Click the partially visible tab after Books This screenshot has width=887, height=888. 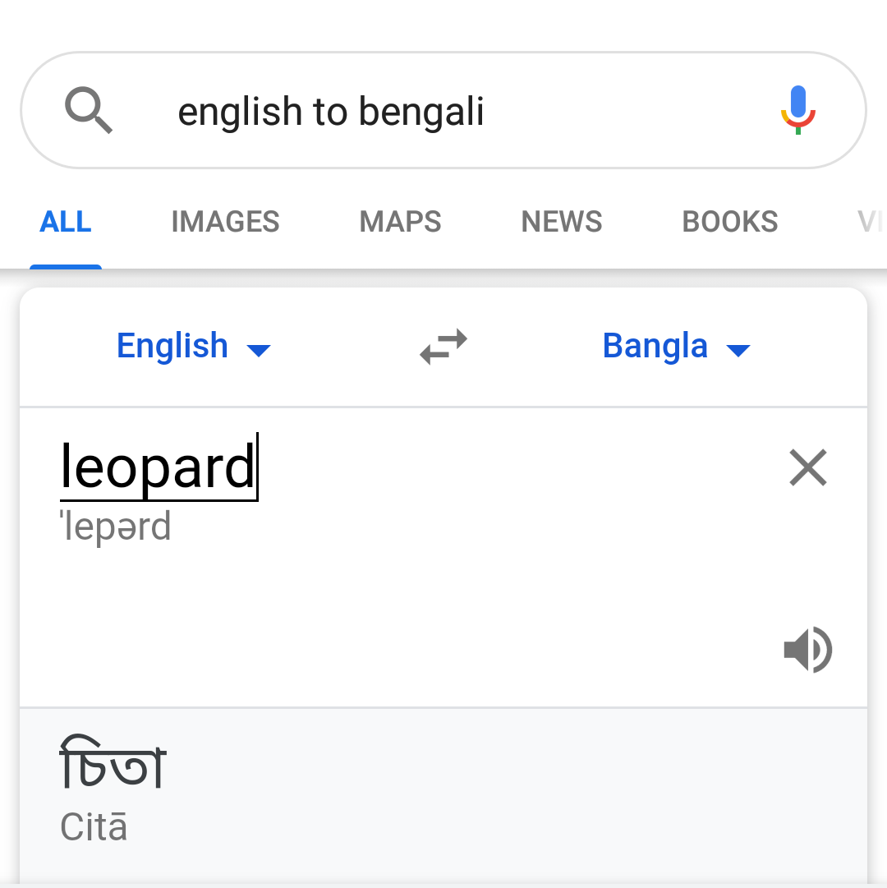[869, 222]
